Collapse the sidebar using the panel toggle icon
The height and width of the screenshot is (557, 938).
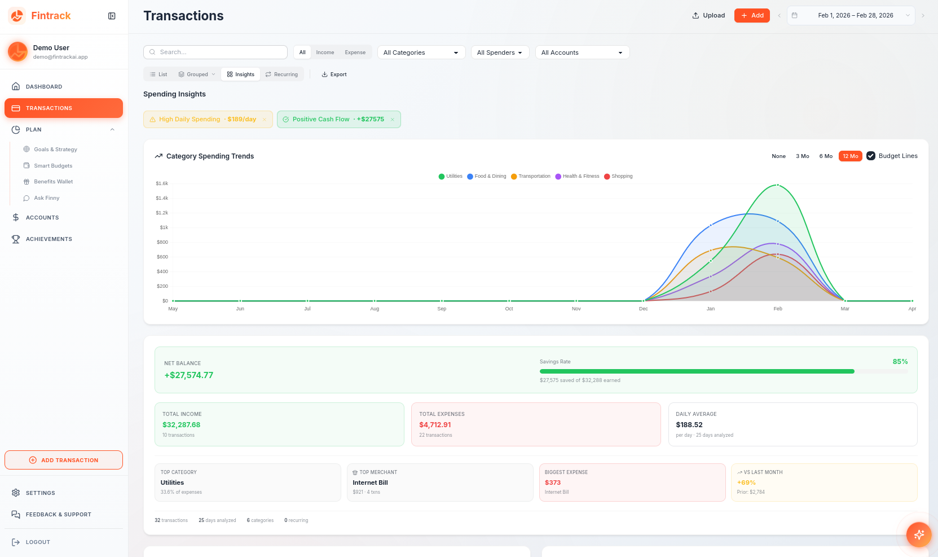[111, 16]
